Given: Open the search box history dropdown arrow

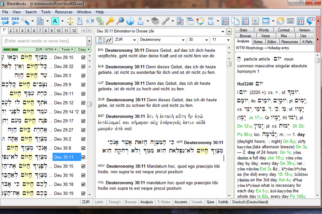Looking at the screenshot, I should click(89, 41).
